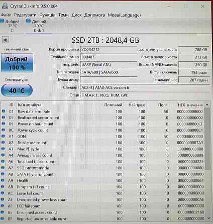Click the Добрий health icon of drive C

pos(2,21)
